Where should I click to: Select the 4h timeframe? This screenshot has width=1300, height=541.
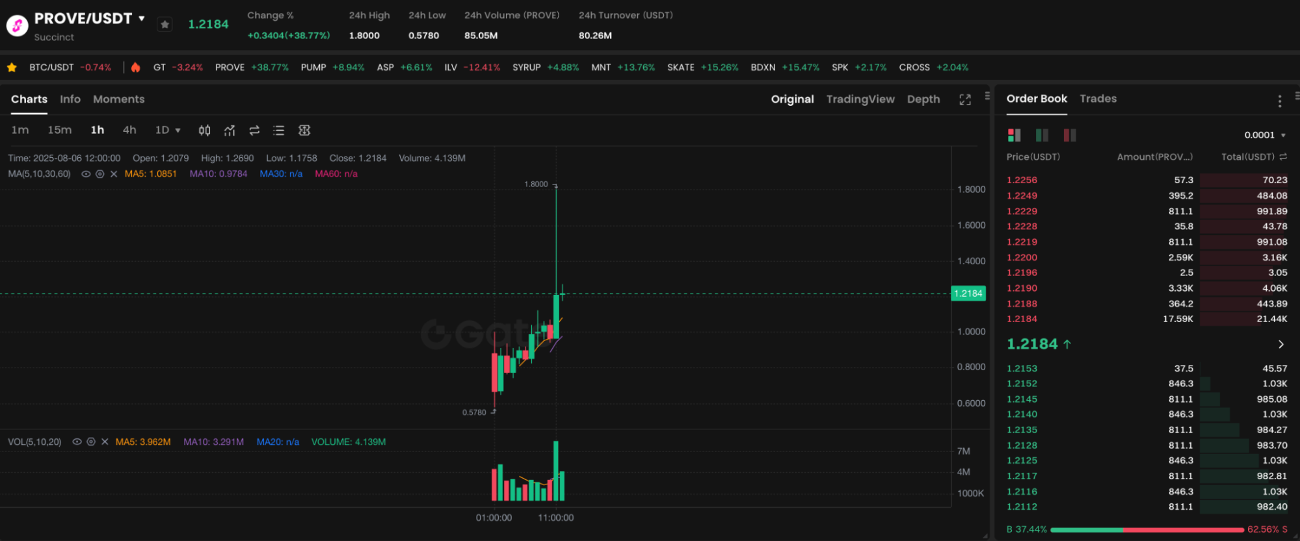[129, 131]
